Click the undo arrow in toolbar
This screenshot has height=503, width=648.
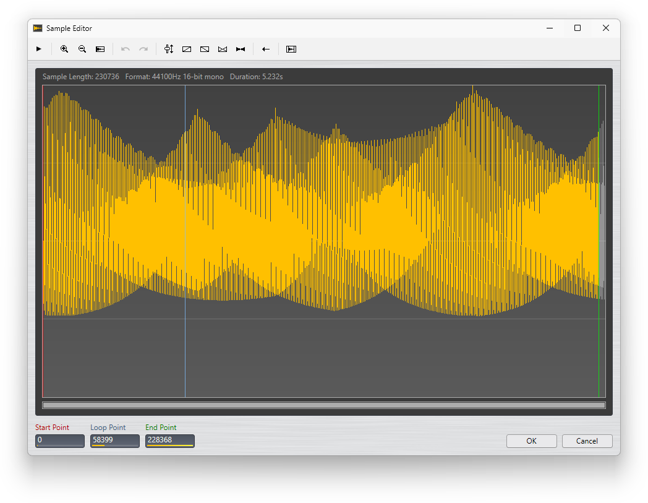pyautogui.click(x=126, y=49)
